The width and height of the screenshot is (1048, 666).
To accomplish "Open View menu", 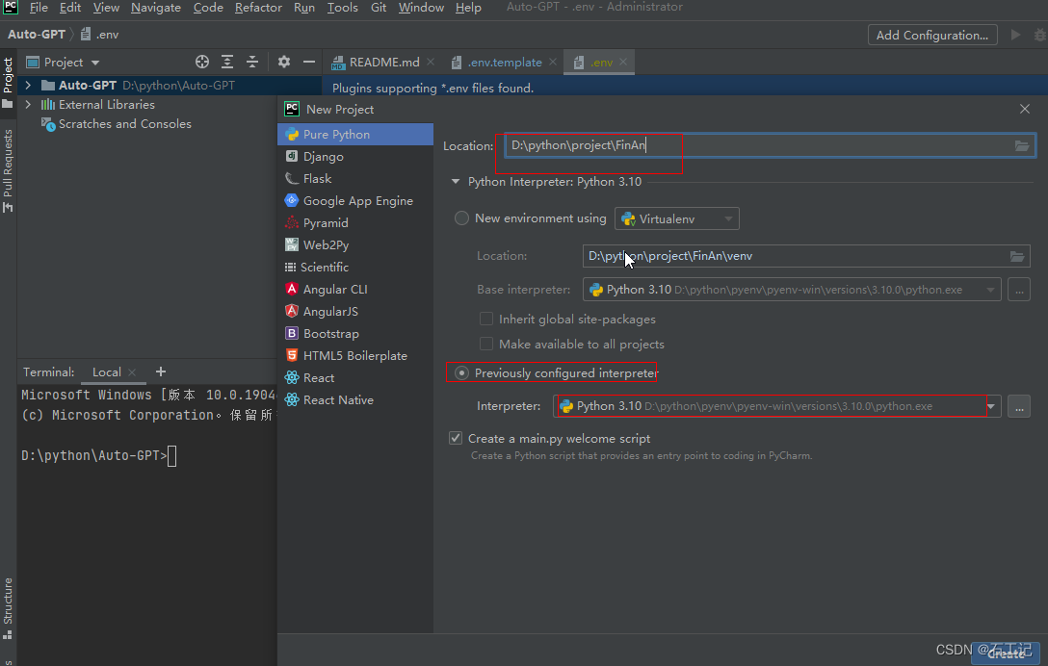I will coord(106,8).
